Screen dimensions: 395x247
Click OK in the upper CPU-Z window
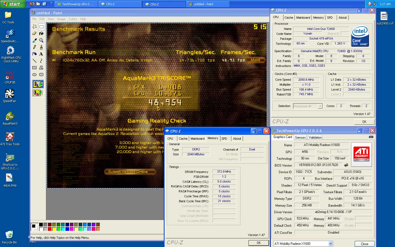[364, 122]
